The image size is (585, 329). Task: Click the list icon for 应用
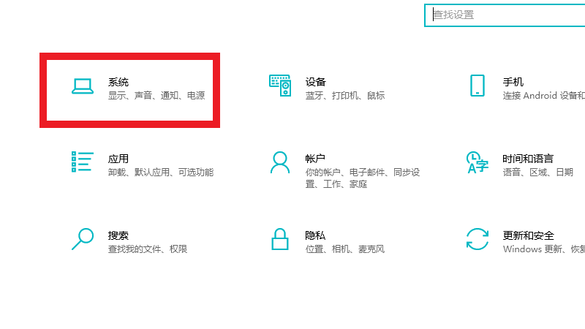[83, 162]
